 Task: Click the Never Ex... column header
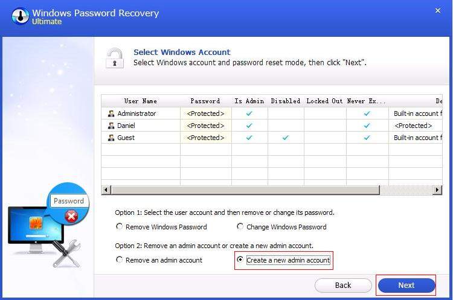pyautogui.click(x=367, y=101)
